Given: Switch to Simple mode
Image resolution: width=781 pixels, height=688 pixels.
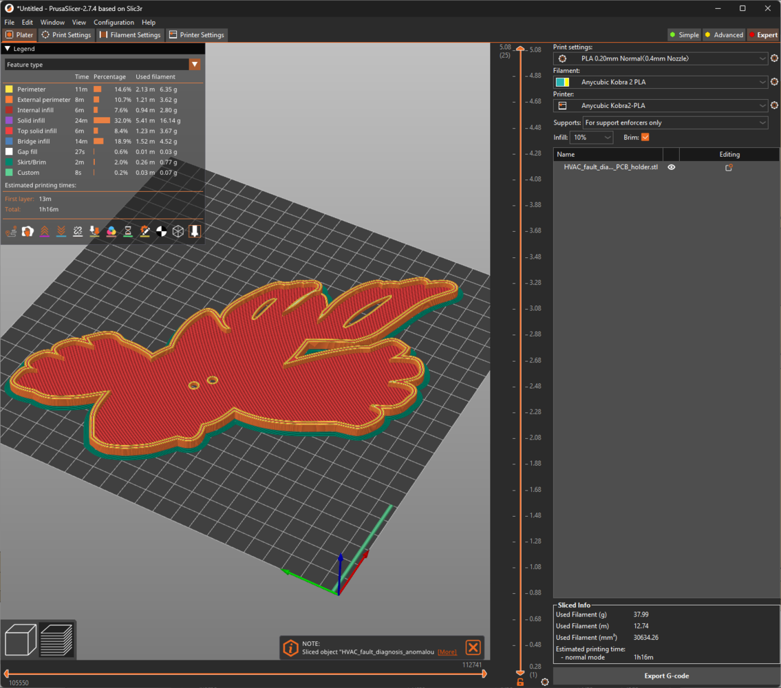Looking at the screenshot, I should point(683,35).
